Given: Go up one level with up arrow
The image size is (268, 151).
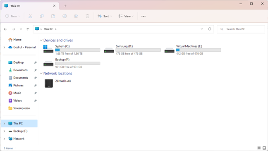Looking at the screenshot, I should pyautogui.click(x=28, y=29).
